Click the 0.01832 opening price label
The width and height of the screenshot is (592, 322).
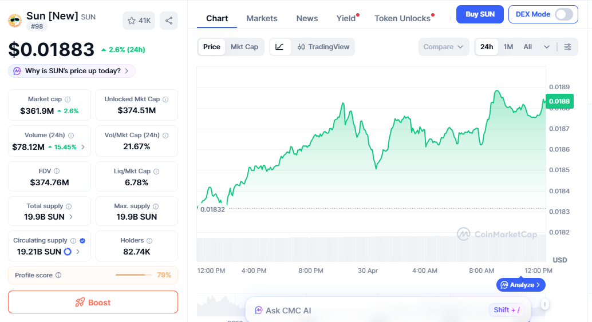212,209
